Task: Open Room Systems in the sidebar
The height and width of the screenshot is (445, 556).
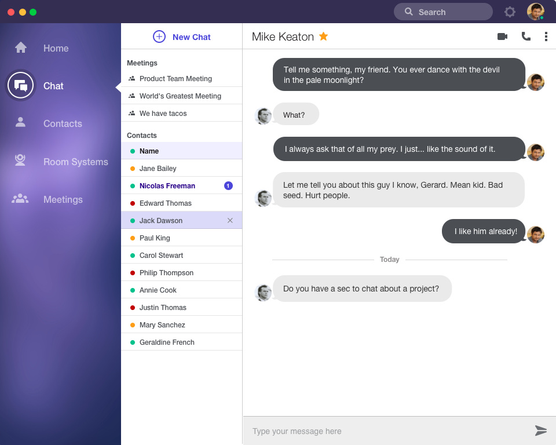Action: 75,162
